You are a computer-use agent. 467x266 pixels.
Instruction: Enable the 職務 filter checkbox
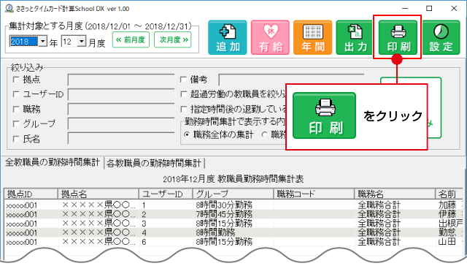coord(16,109)
